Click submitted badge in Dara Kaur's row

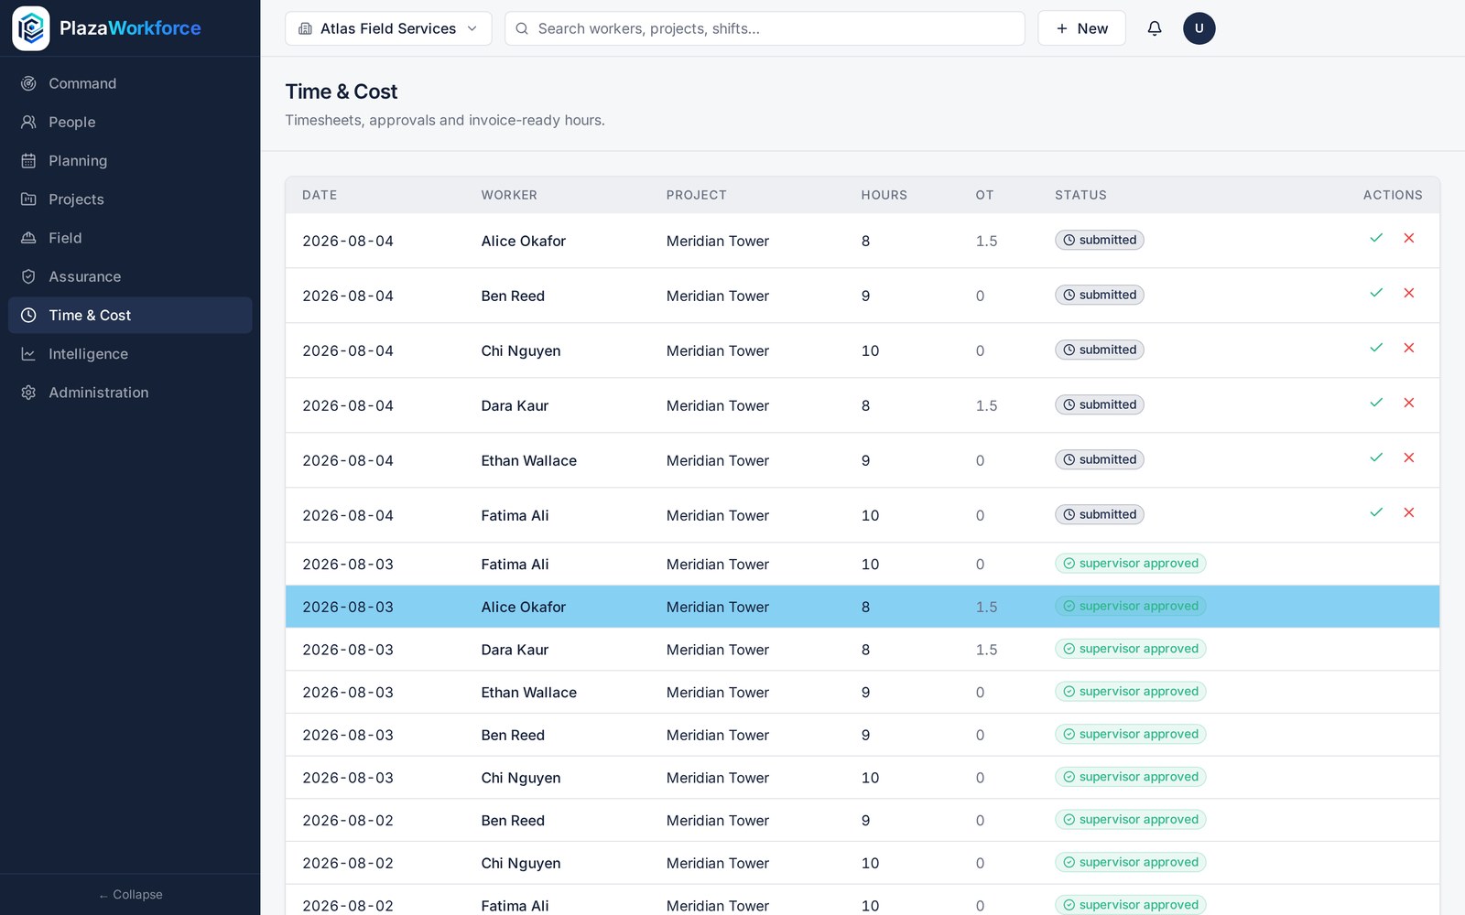(1099, 404)
